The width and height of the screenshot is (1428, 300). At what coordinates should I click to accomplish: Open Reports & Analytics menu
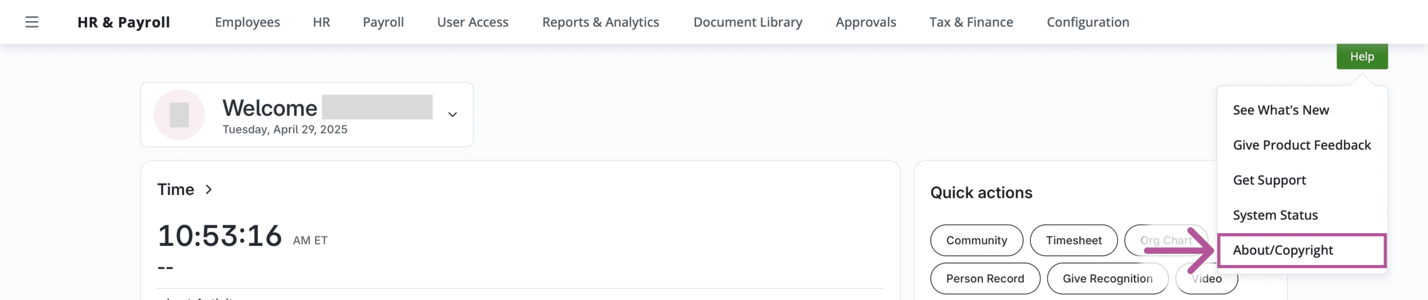[600, 22]
